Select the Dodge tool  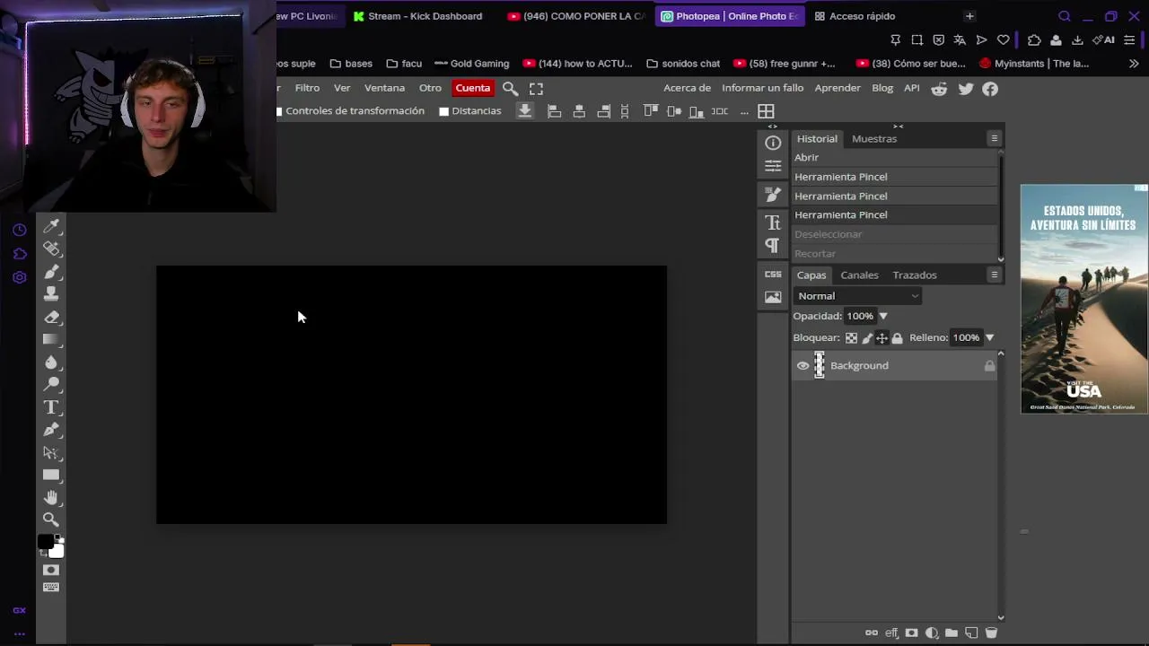(51, 384)
